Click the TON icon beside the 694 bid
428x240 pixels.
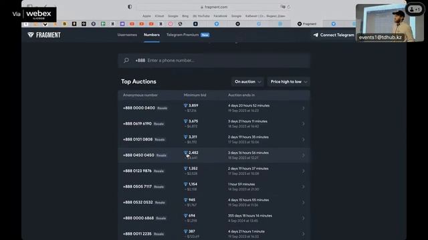point(186,216)
